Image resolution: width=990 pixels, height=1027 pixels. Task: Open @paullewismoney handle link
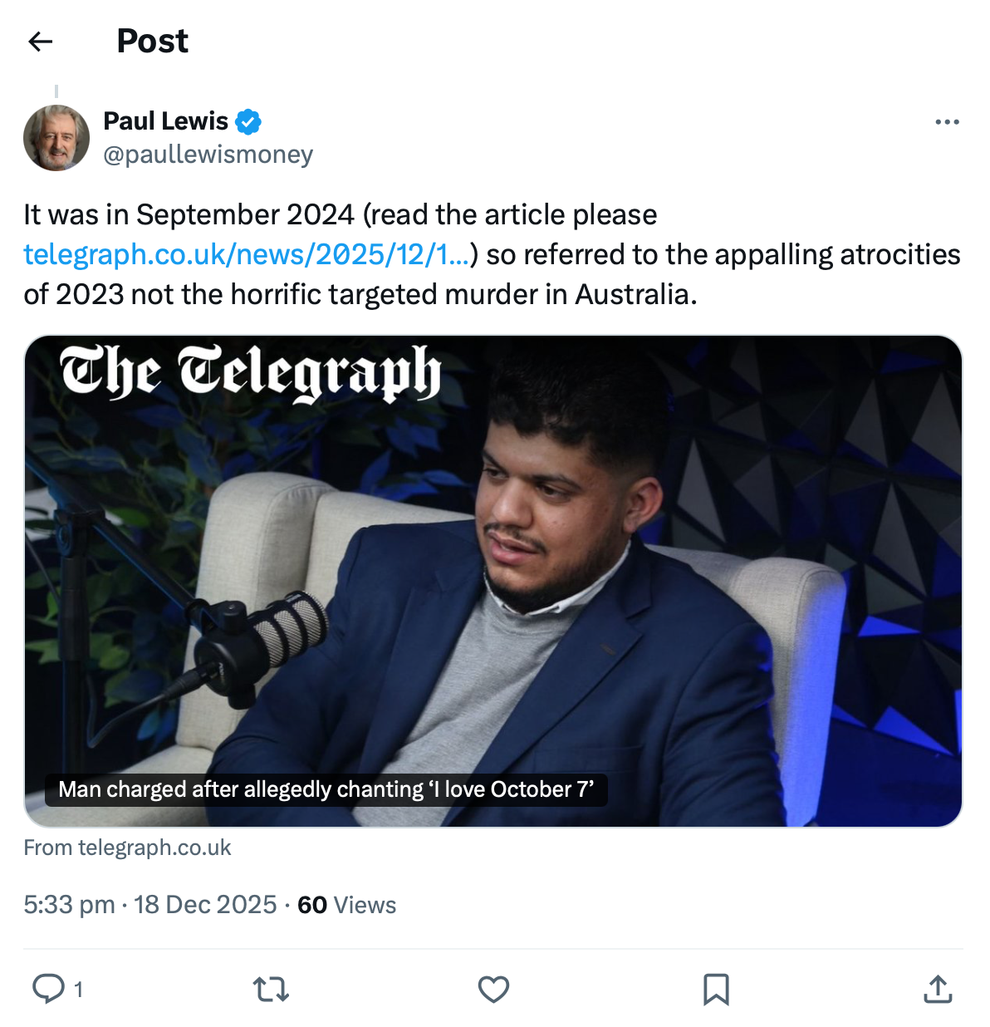(x=208, y=155)
